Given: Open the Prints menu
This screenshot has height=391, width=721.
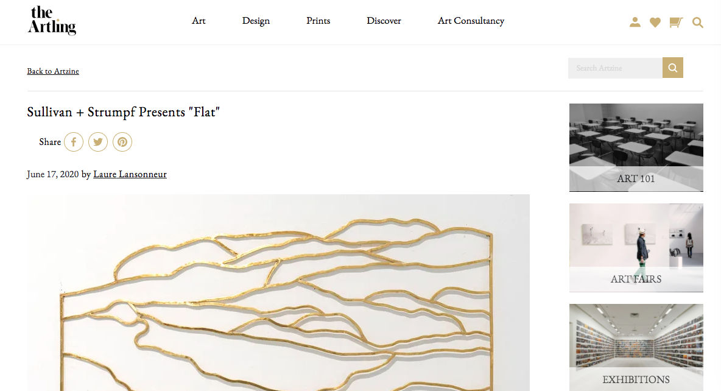Looking at the screenshot, I should (318, 21).
